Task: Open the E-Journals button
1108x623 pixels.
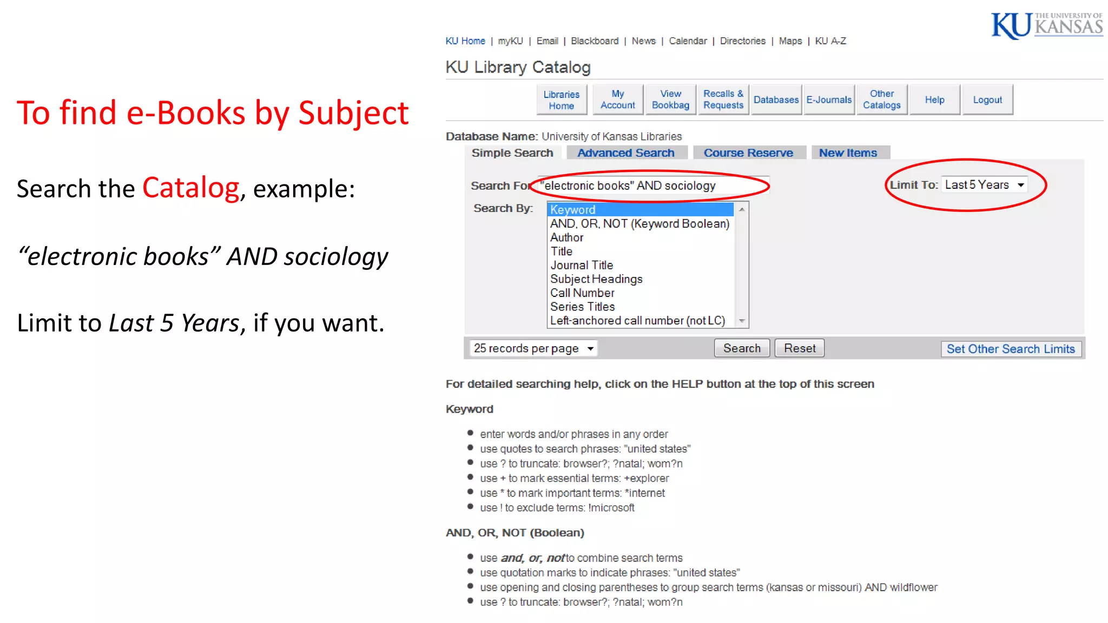Action: tap(829, 100)
